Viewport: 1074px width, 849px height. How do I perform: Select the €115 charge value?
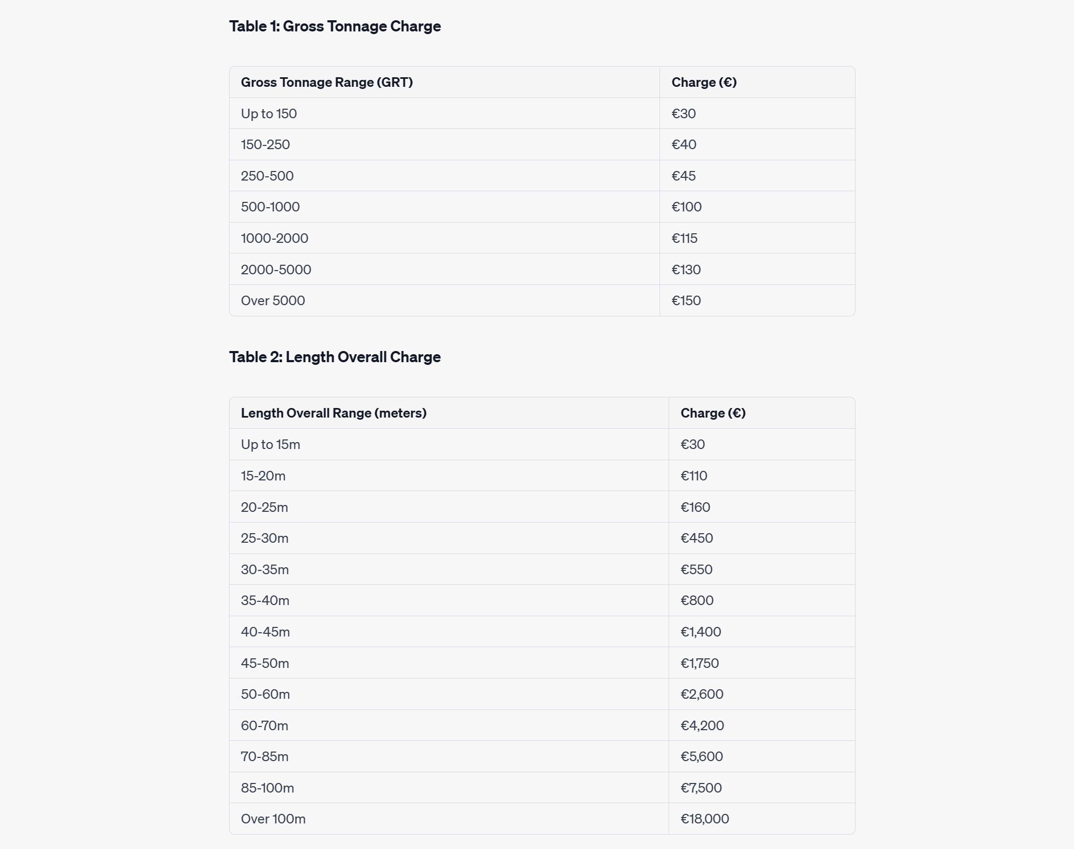(684, 238)
